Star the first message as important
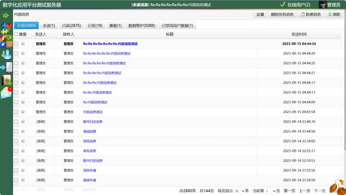The height and width of the screenshot is (195, 346). pos(23,44)
